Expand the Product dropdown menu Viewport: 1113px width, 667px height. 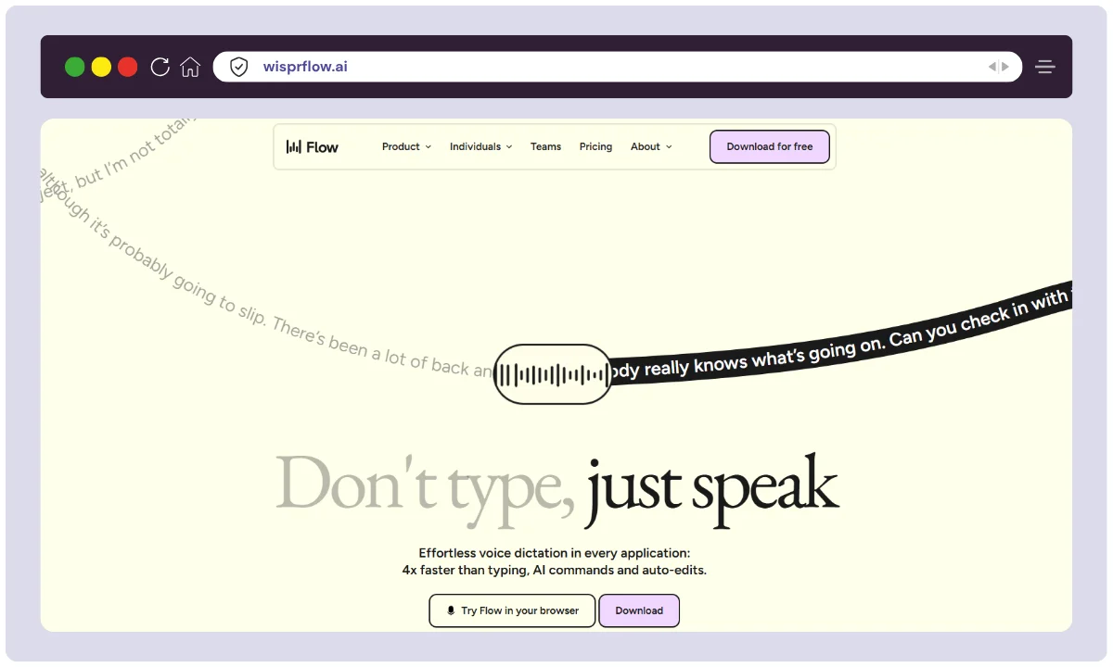(406, 146)
